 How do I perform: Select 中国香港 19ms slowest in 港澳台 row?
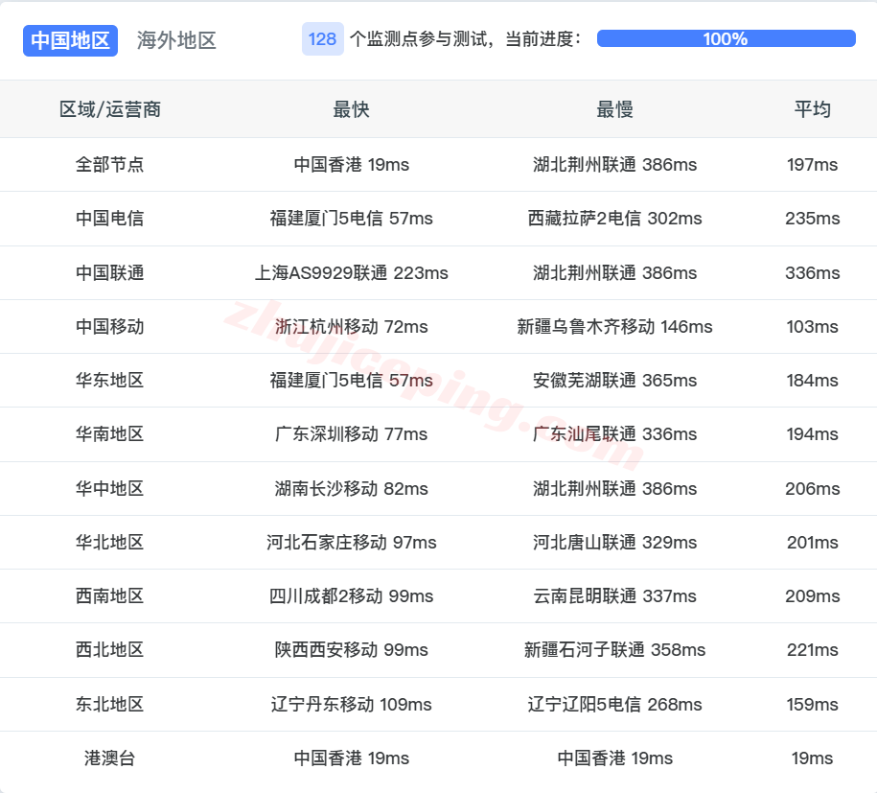(614, 758)
